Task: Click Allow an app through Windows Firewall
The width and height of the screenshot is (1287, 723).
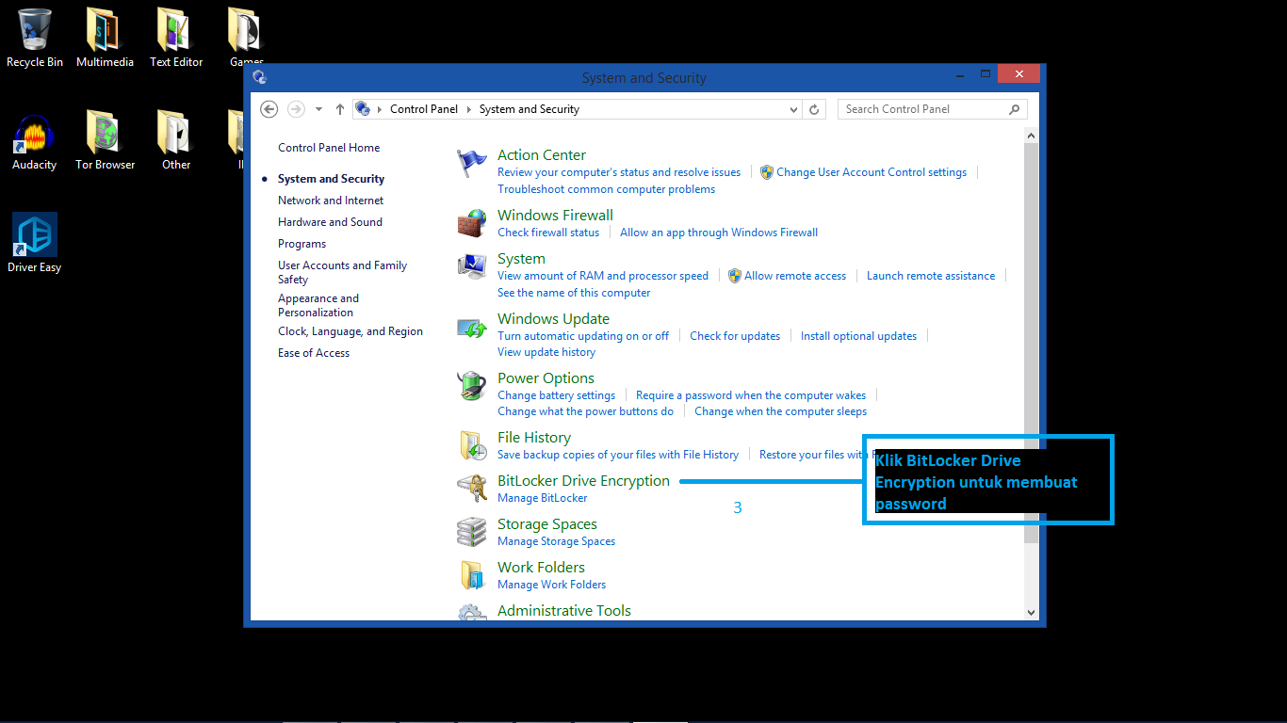Action: [x=719, y=233]
